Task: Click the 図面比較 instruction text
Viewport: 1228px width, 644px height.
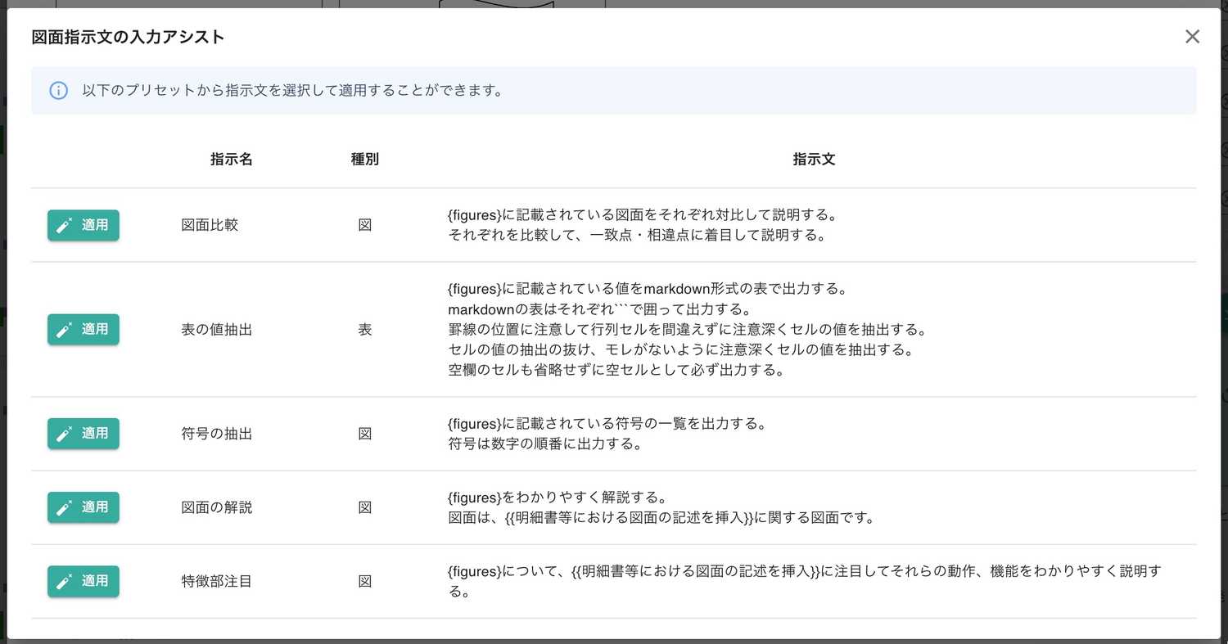Action: click(x=643, y=225)
